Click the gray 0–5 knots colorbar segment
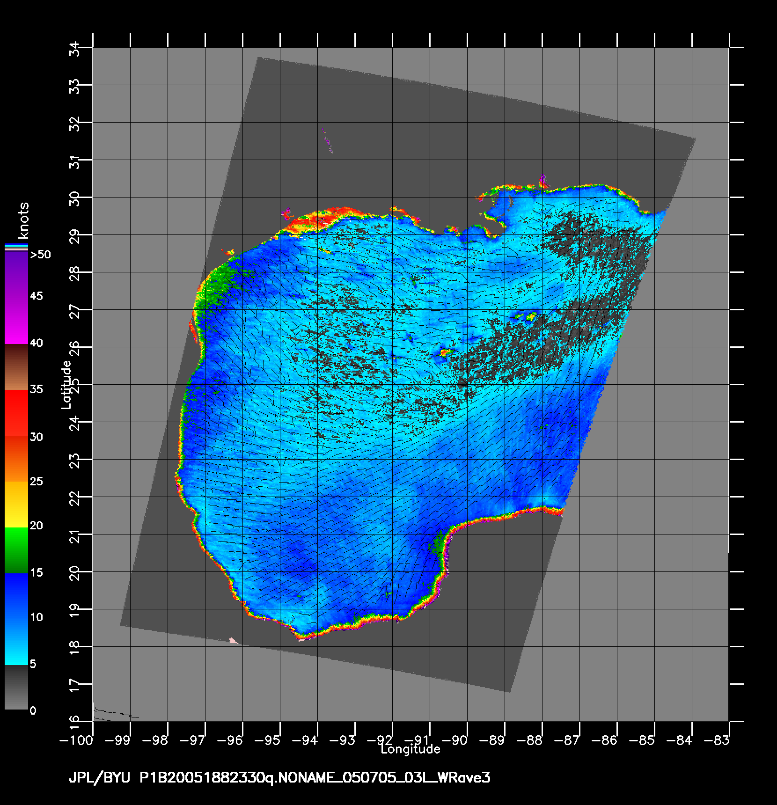The image size is (777, 805). 16,688
